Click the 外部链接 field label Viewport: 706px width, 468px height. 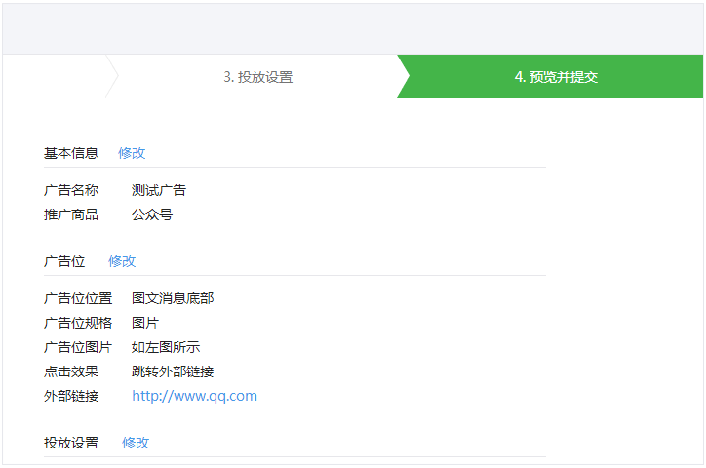tap(70, 396)
